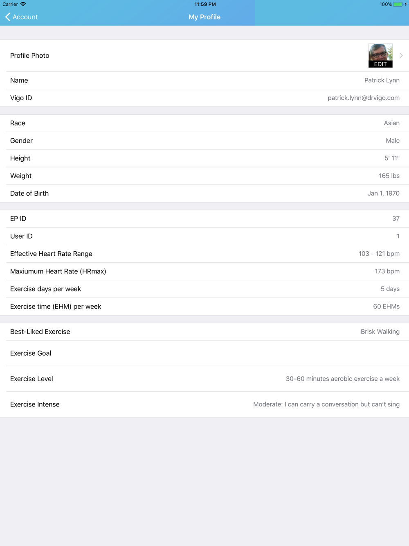Choose the Race row showing Asian
The height and width of the screenshot is (546, 409).
coord(204,123)
